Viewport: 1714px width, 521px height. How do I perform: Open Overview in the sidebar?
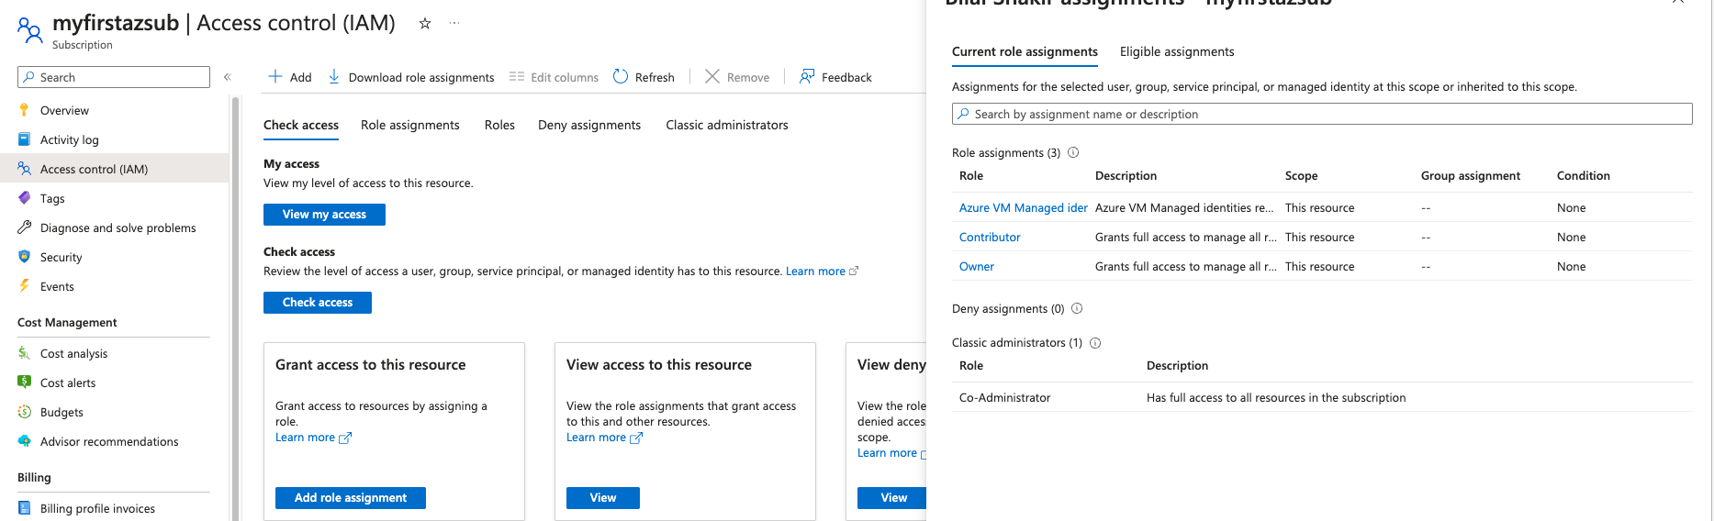[64, 110]
